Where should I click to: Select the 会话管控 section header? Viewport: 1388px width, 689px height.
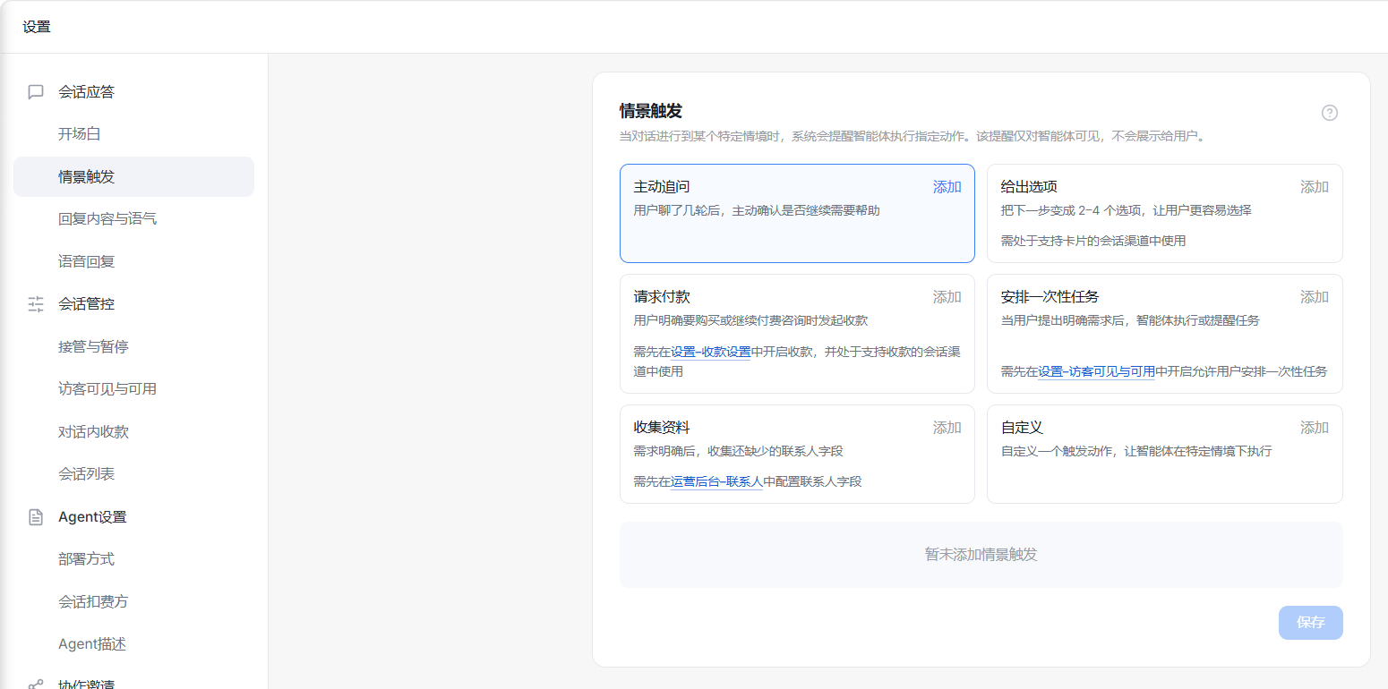pos(87,304)
